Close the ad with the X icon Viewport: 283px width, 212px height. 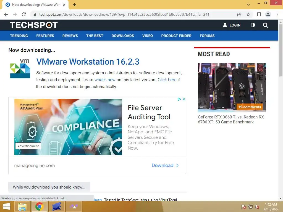184,99
